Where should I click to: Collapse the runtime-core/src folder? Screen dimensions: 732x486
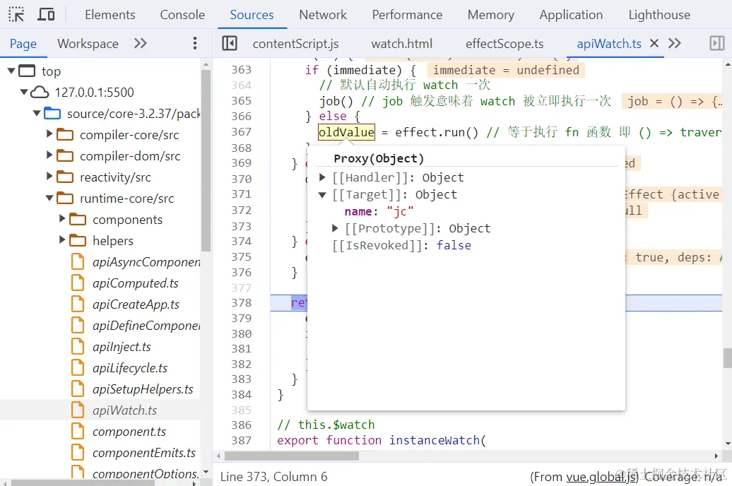49,198
